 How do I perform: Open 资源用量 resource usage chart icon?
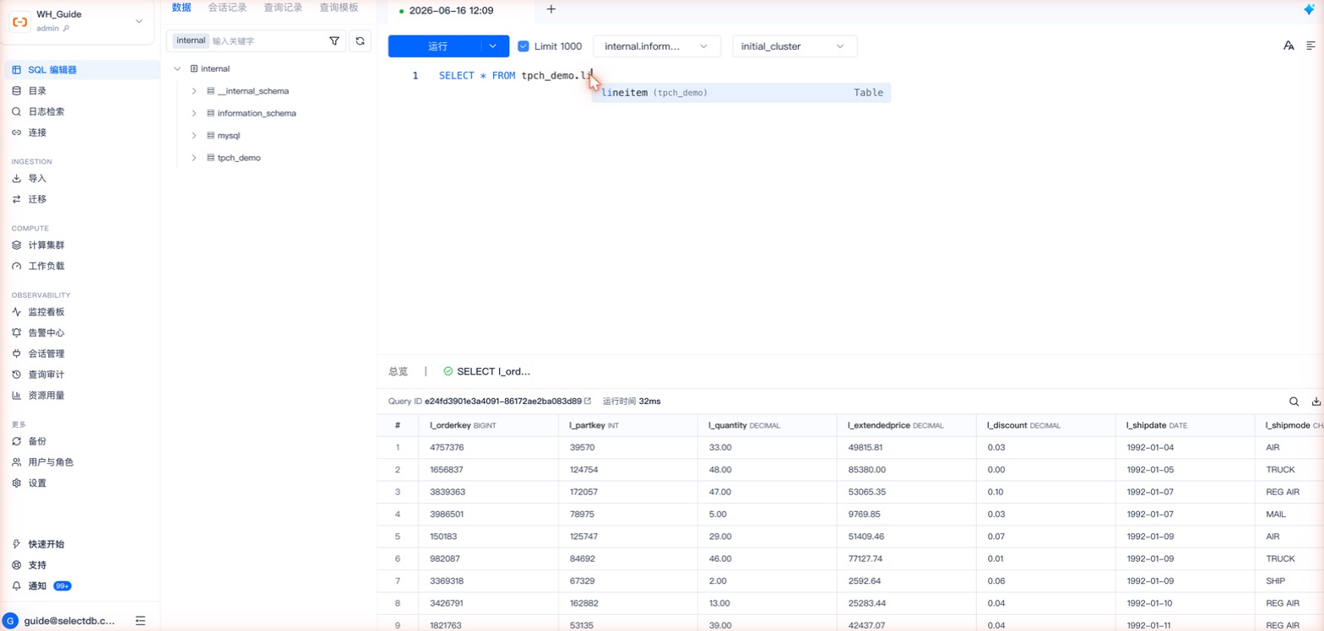[x=16, y=395]
